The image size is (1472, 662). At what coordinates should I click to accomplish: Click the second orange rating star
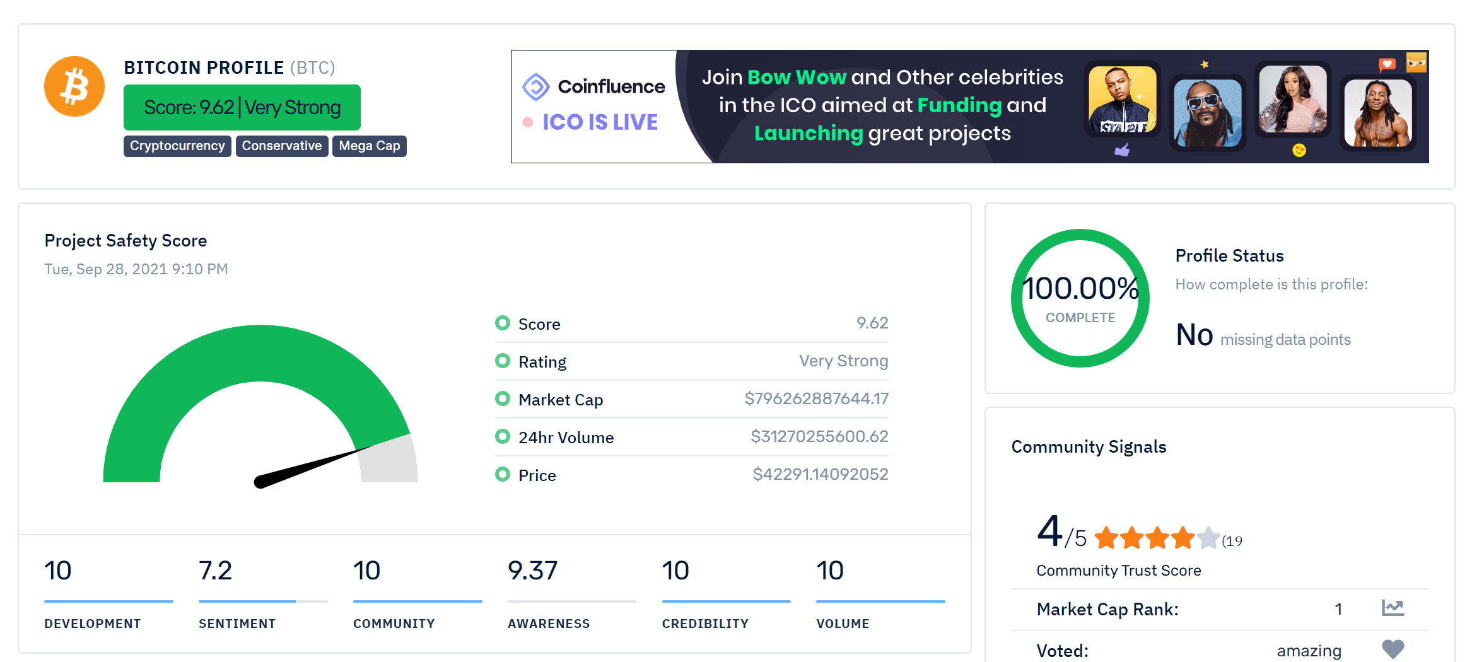pos(1132,538)
